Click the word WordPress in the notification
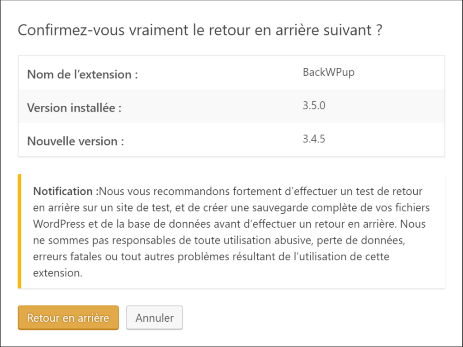Image resolution: width=463 pixels, height=347 pixels. click(x=59, y=224)
